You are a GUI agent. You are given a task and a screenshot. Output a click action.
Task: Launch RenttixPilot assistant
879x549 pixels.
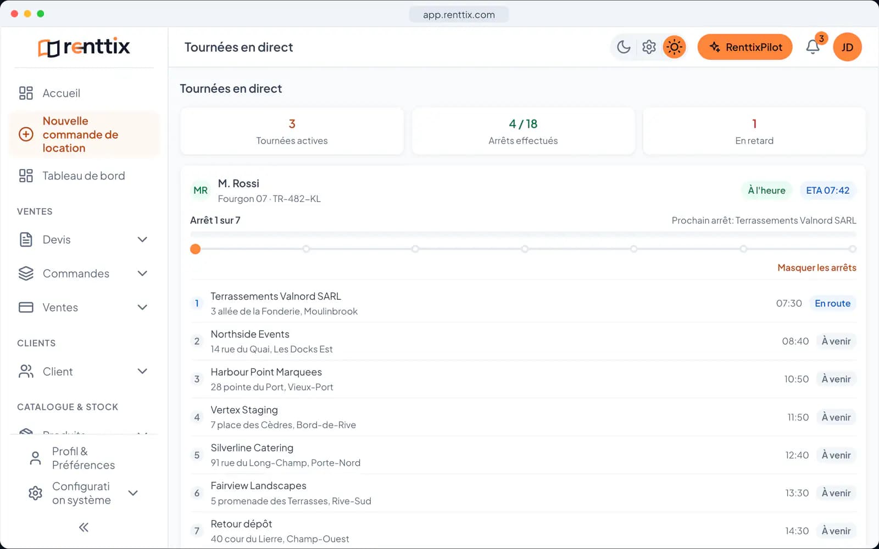click(745, 47)
